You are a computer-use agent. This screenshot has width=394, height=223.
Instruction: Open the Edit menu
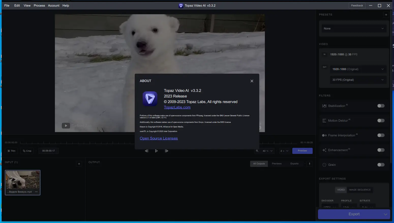pyautogui.click(x=17, y=6)
